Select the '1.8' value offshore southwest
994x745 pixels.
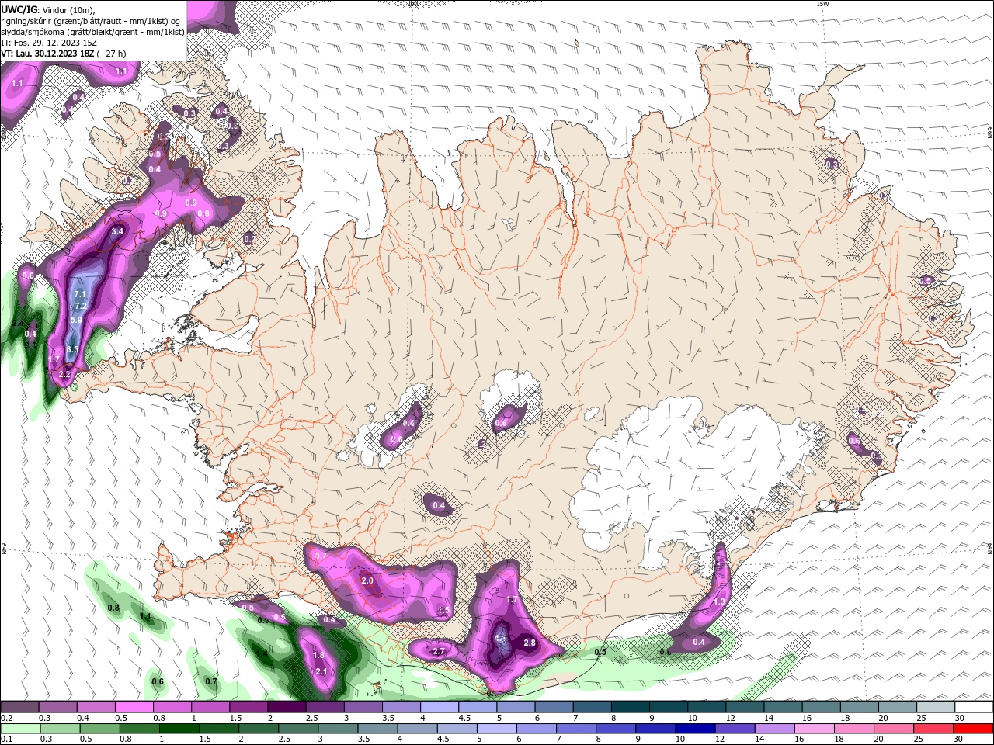click(x=318, y=655)
